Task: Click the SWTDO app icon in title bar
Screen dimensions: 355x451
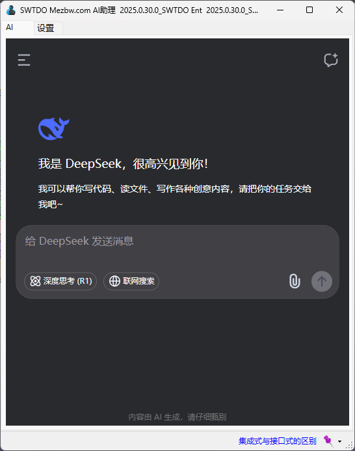Action: tap(11, 10)
